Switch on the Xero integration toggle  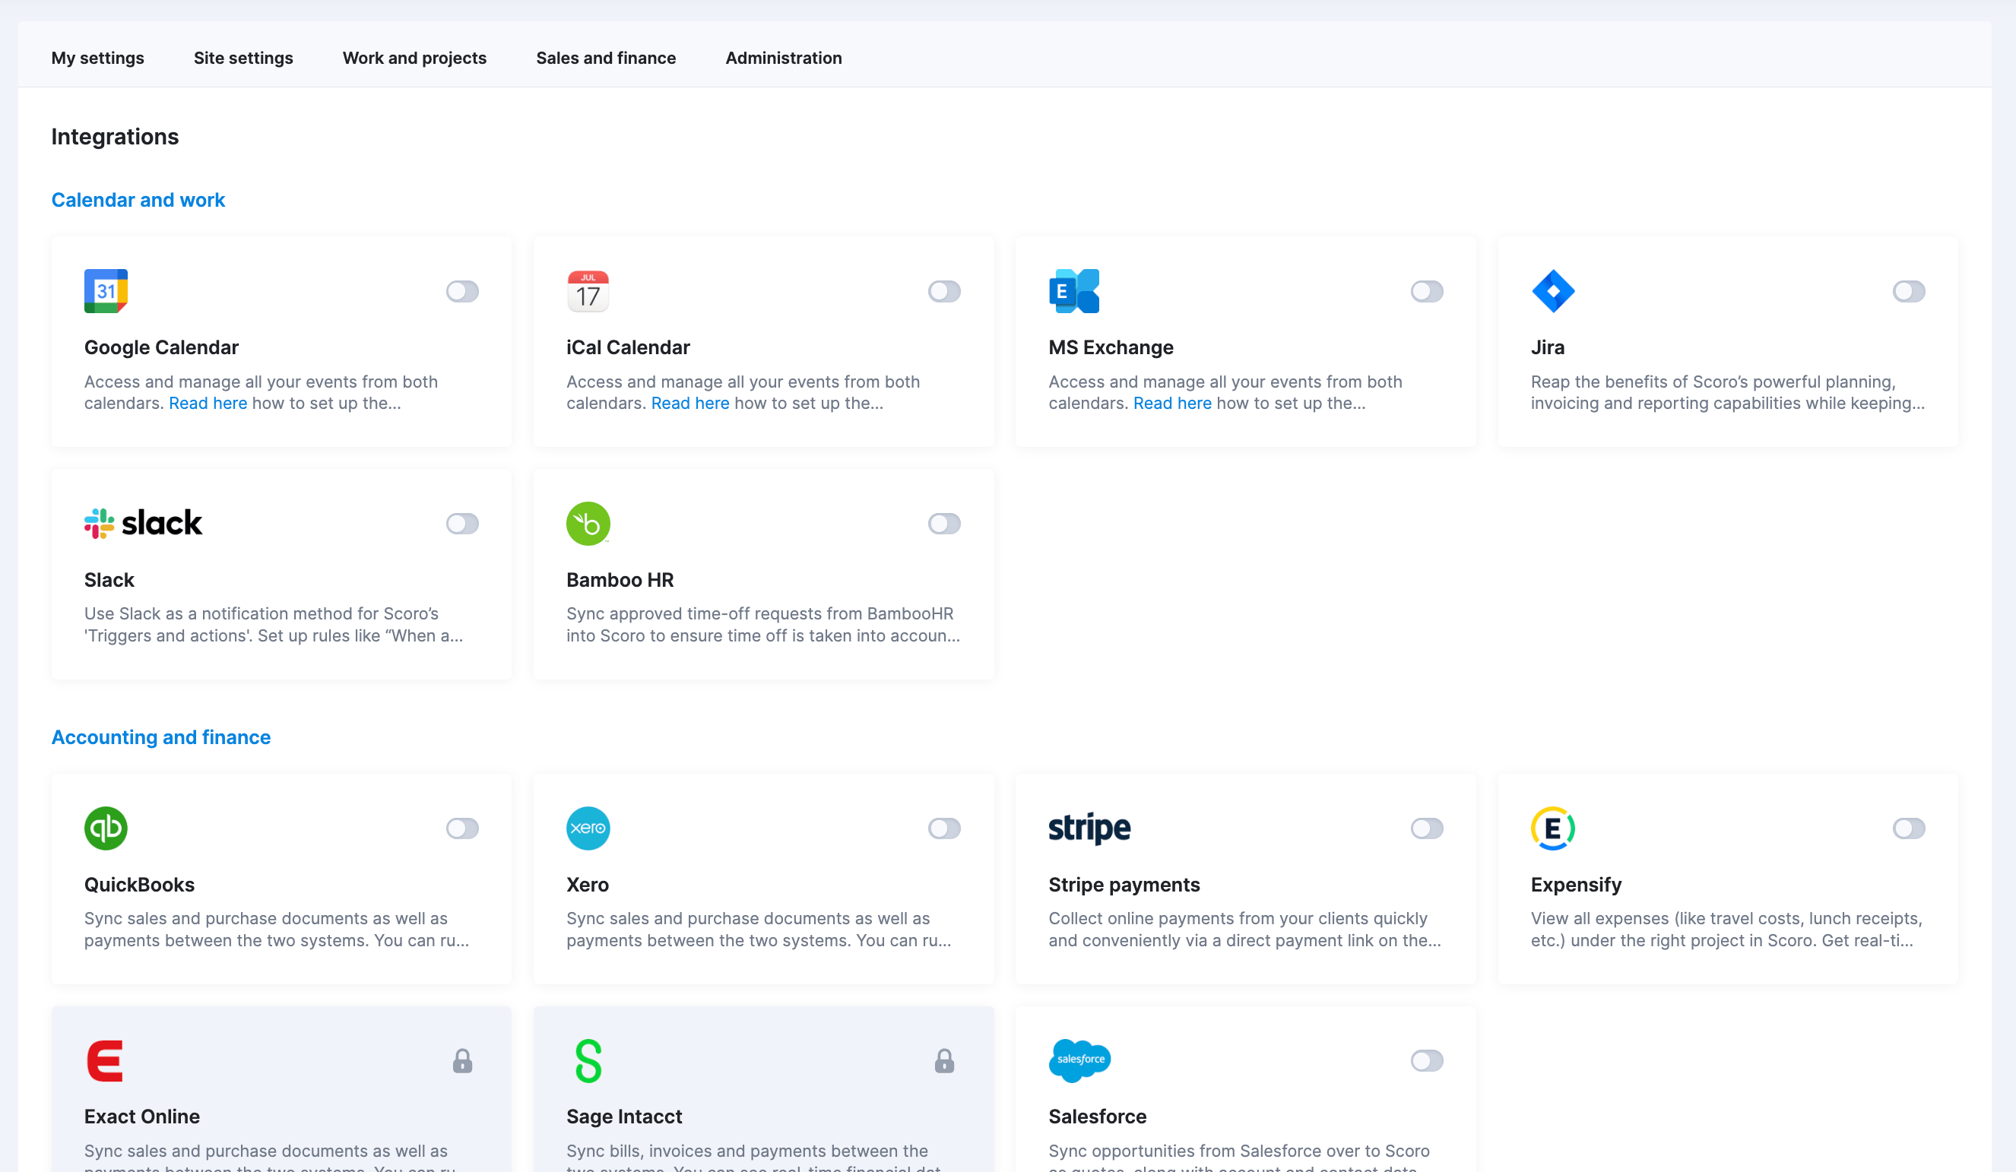[x=944, y=828]
